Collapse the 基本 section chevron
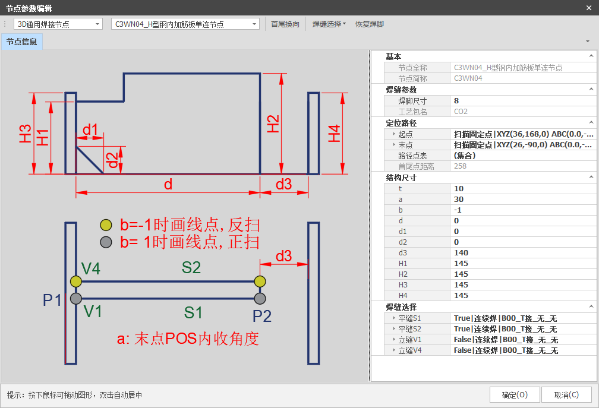The height and width of the screenshot is (408, 599). 591,56
